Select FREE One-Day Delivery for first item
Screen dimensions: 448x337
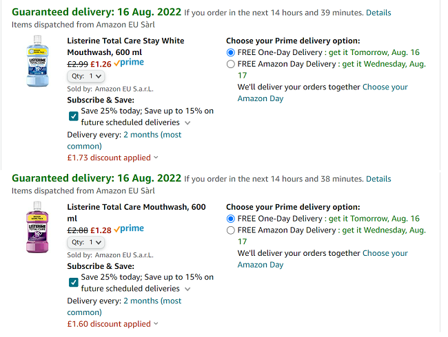click(x=230, y=52)
